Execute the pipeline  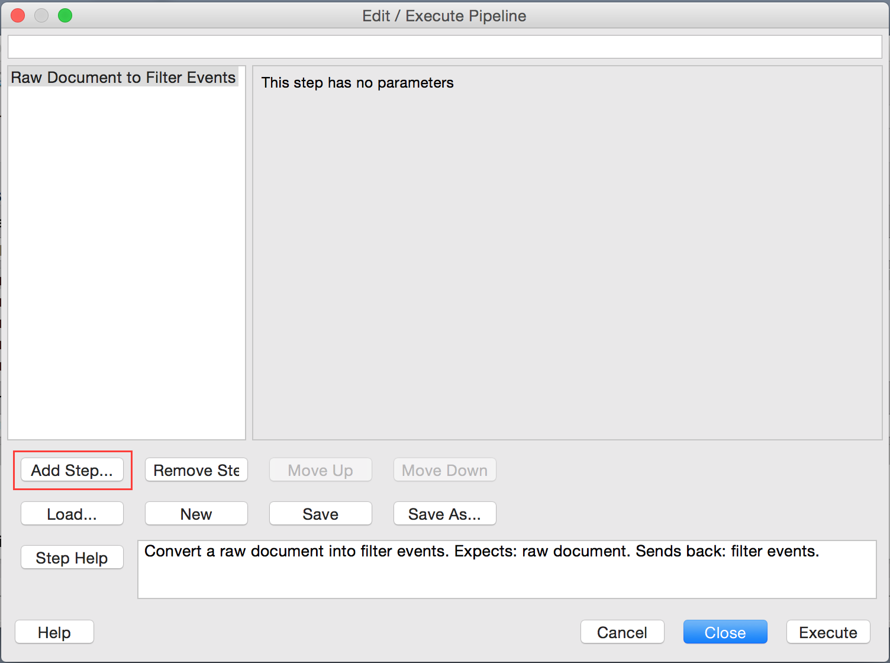point(828,632)
